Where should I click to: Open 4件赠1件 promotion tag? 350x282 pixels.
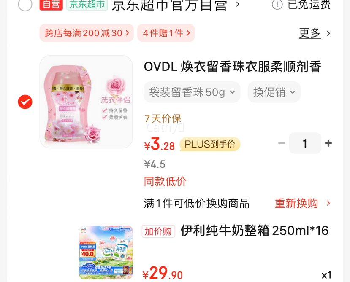(166, 33)
